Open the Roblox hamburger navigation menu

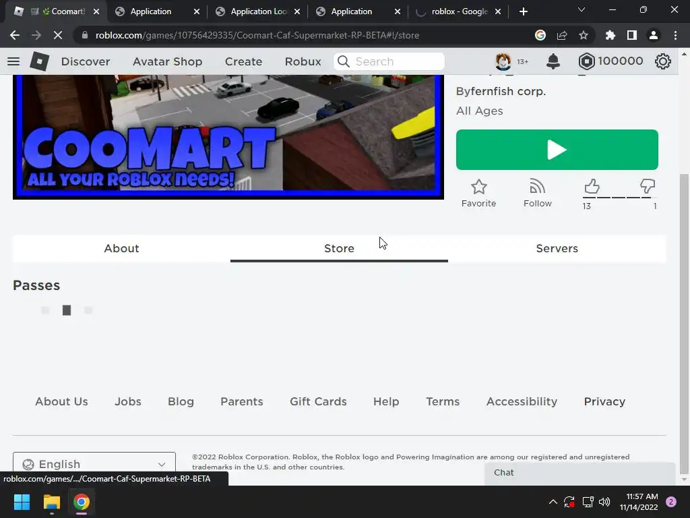pos(13,61)
